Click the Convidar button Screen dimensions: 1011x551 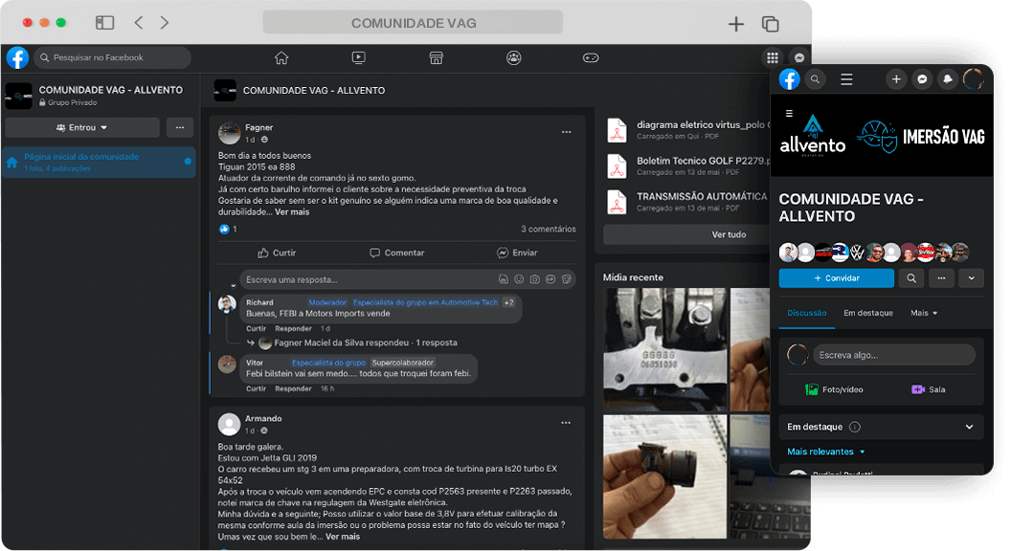coord(836,278)
